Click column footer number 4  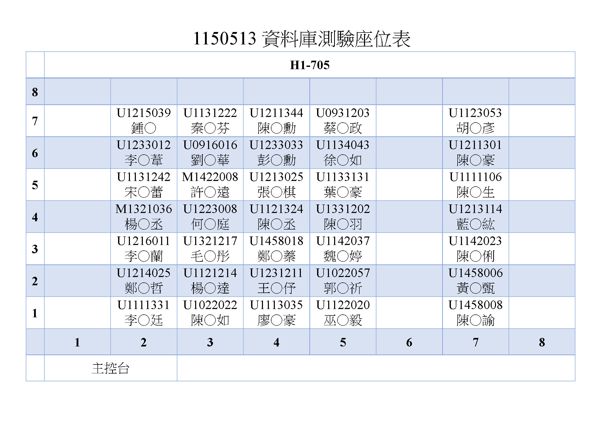[x=277, y=342]
